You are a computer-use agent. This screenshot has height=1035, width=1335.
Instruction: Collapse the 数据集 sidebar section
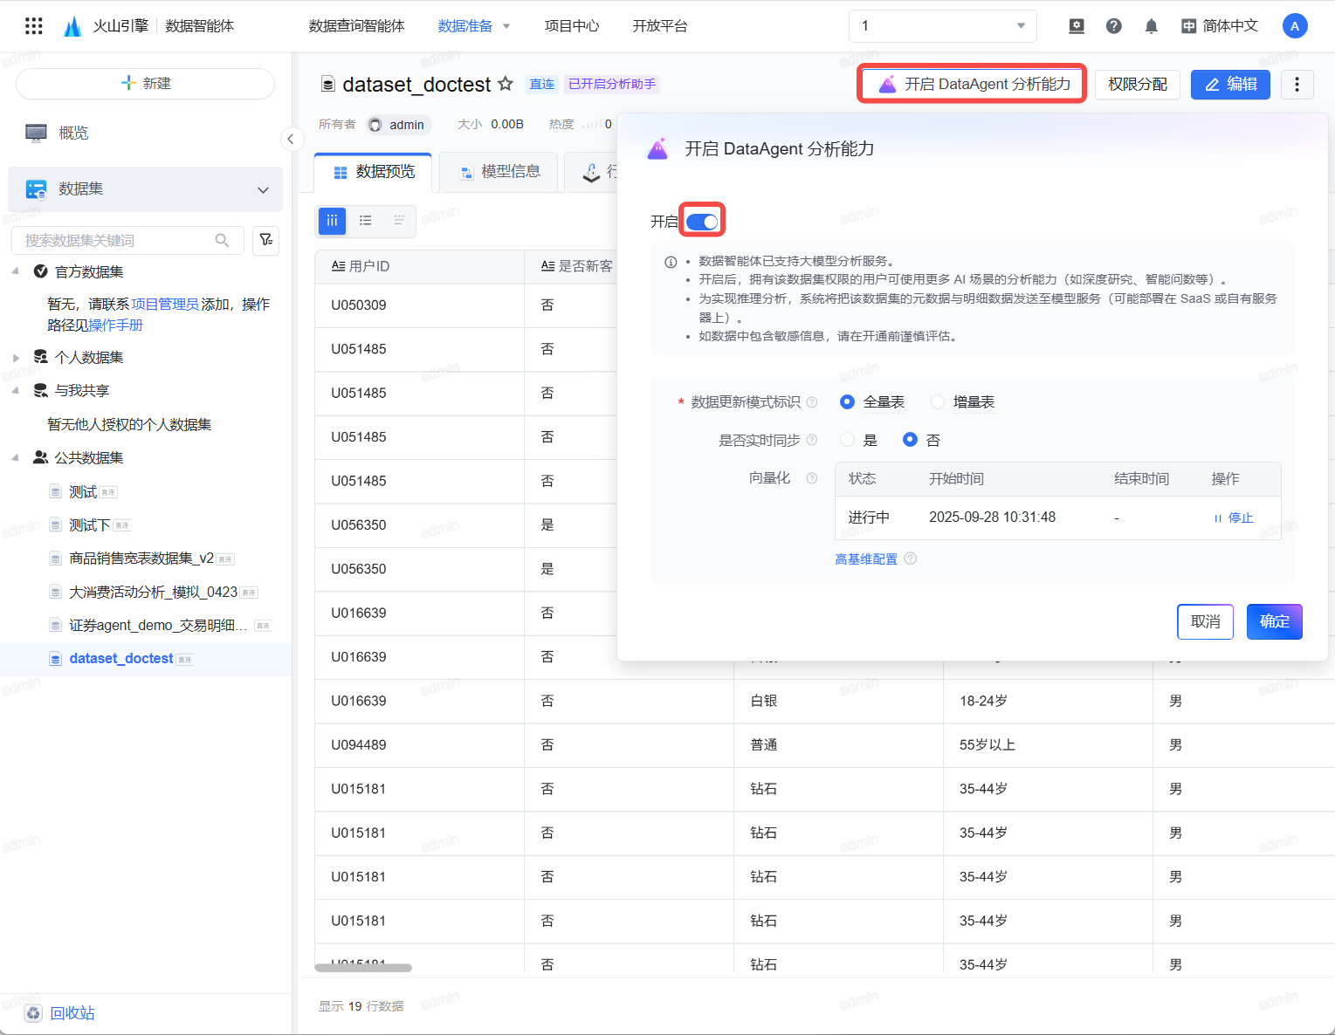click(x=263, y=189)
